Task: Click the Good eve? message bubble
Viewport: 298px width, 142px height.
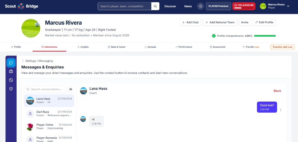Action: [x=267, y=107]
